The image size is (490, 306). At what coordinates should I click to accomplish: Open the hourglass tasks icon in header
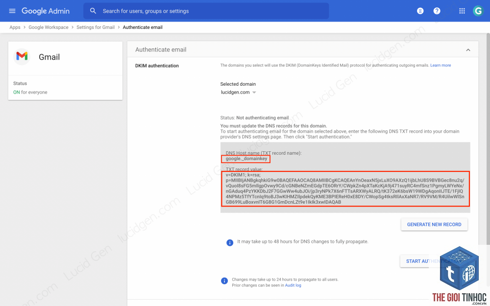[420, 11]
